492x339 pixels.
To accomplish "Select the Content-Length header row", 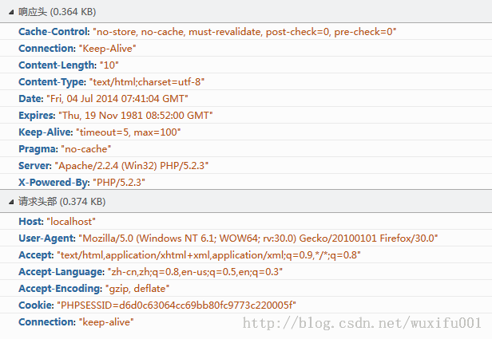I will 246,65.
